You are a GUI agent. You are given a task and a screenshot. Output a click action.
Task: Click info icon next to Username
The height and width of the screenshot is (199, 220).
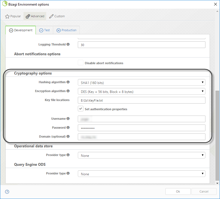coord(68,119)
